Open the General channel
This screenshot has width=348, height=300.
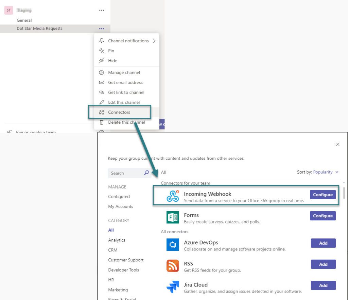pyautogui.click(x=24, y=20)
